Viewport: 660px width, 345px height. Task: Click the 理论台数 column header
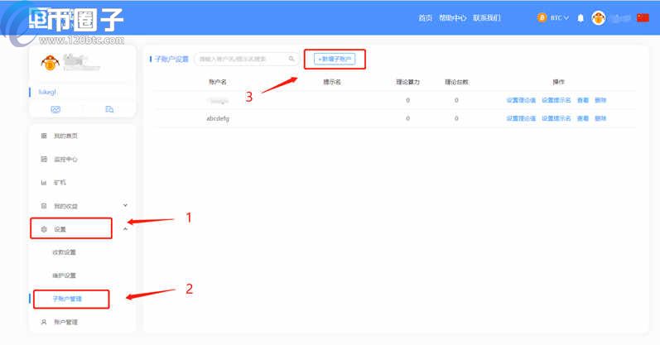pyautogui.click(x=456, y=82)
